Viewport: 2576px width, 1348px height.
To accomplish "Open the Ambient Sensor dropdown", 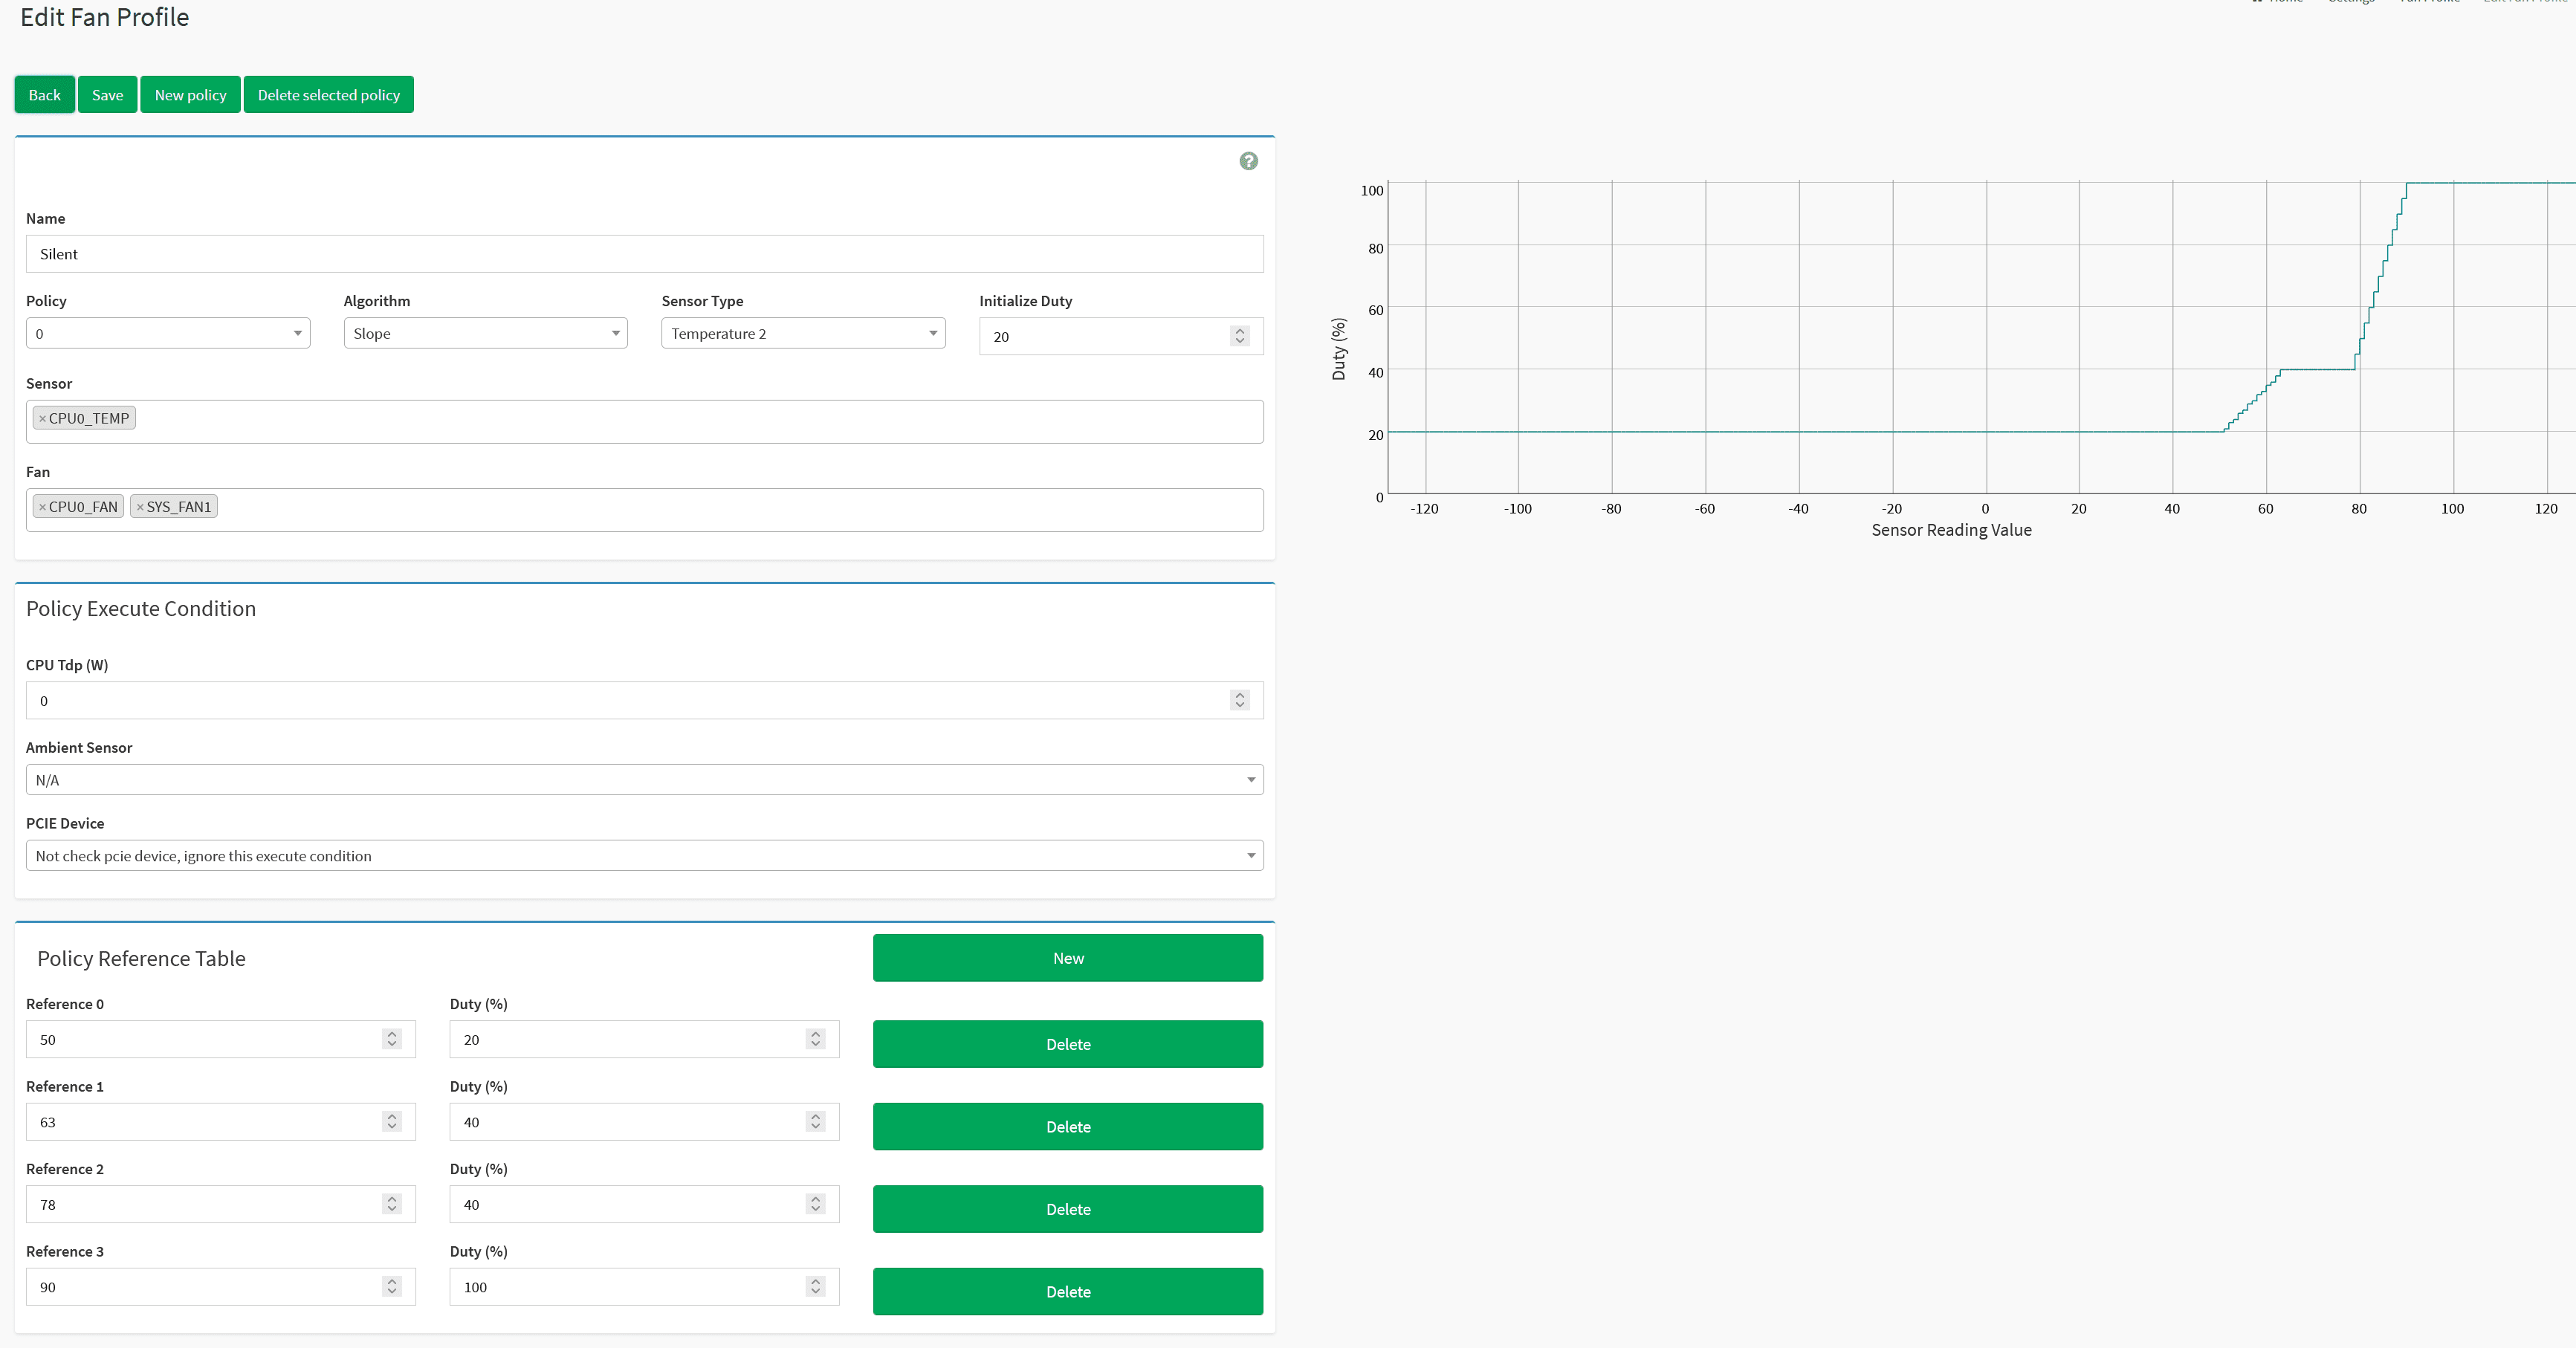I will tap(644, 780).
